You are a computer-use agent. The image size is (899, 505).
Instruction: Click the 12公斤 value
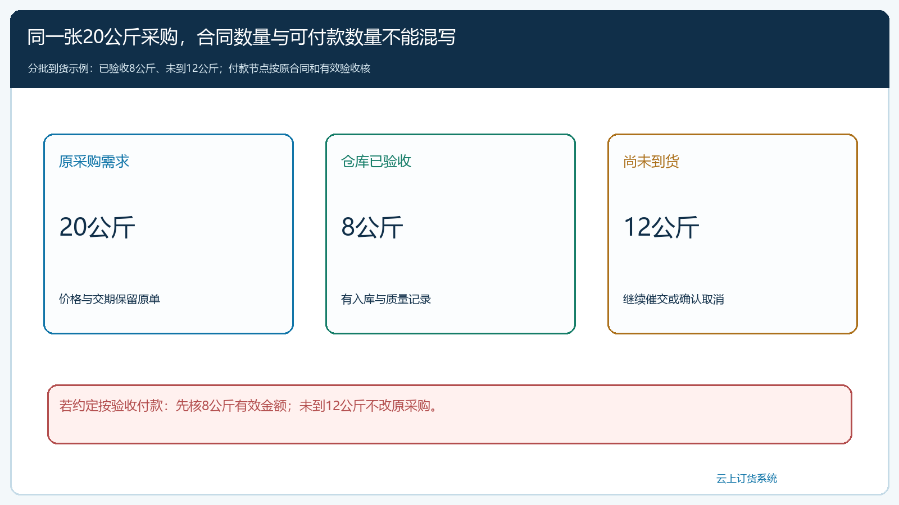(661, 227)
